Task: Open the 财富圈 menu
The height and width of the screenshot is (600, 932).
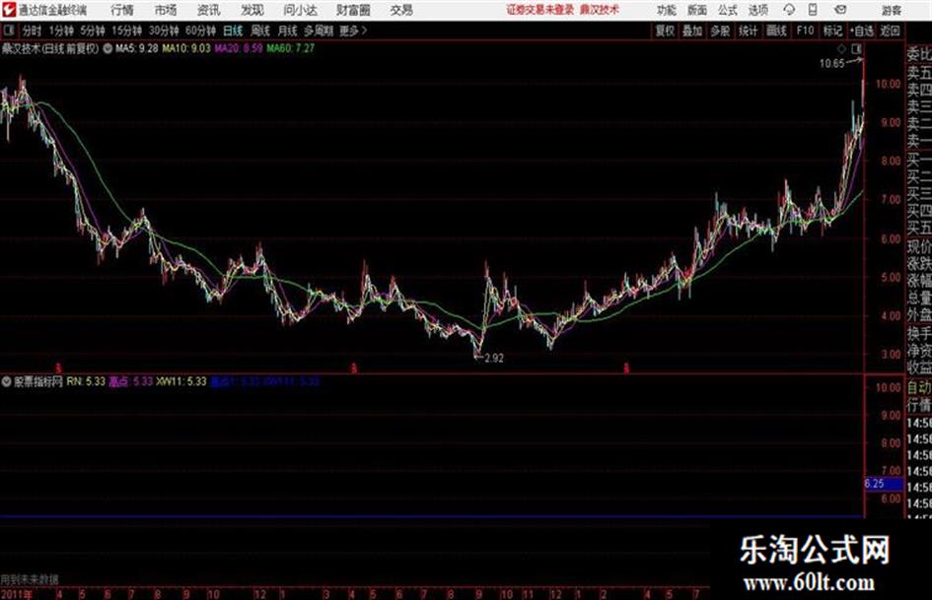Action: coord(353,10)
